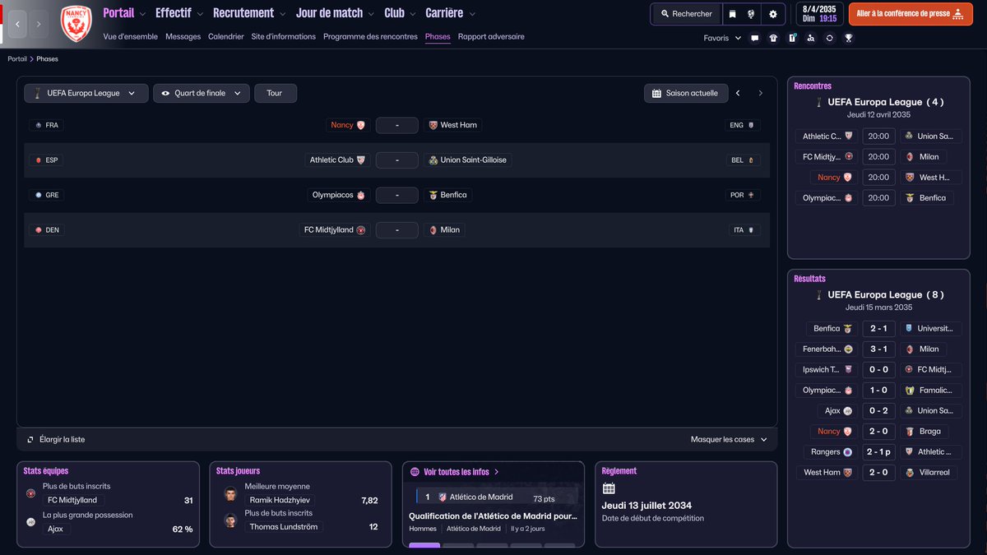Click the 2 - 1 Benfica result
987x555 pixels.
click(x=878, y=328)
